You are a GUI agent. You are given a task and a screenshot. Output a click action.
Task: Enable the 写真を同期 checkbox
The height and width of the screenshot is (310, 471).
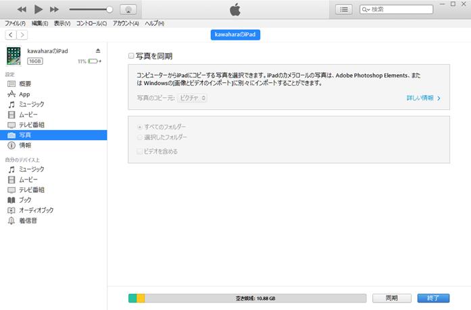click(x=131, y=56)
